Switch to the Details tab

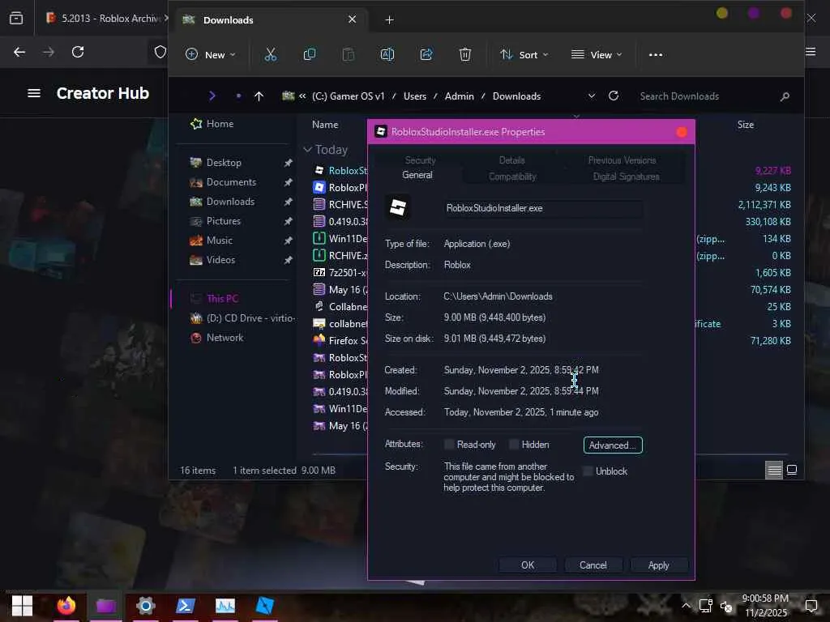(512, 160)
